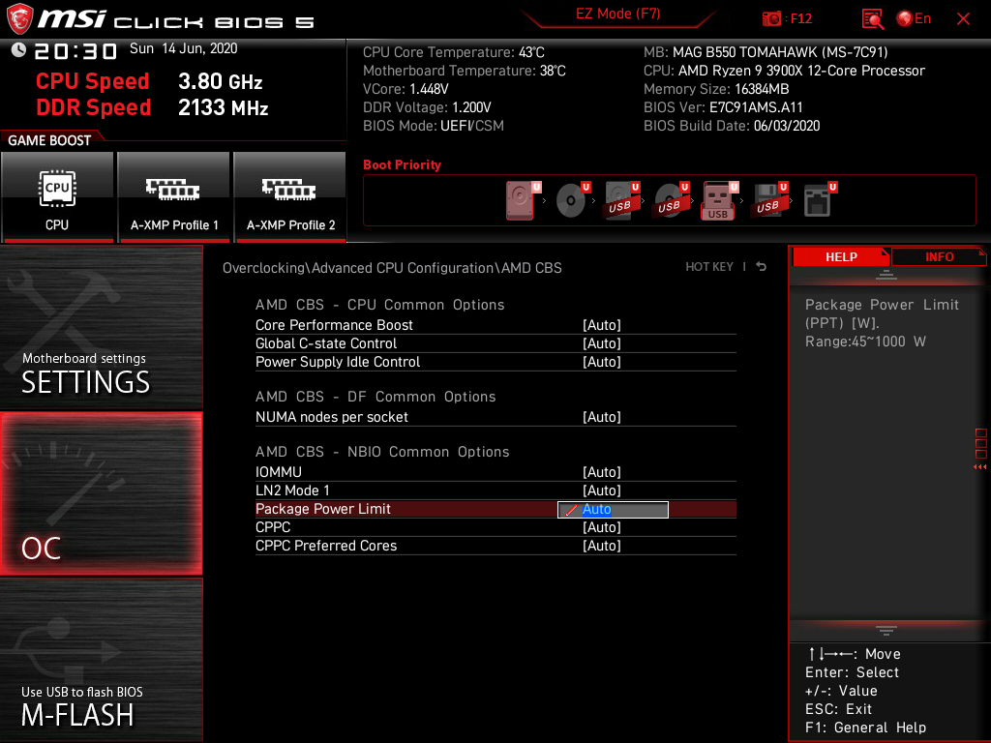Open Core Performance Boost [Auto] option
The width and height of the screenshot is (991, 743).
point(602,325)
